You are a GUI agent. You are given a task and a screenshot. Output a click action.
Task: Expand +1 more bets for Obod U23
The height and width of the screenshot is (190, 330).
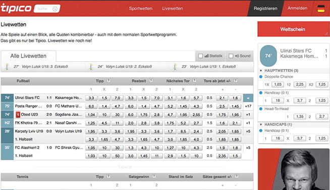pos(248,115)
